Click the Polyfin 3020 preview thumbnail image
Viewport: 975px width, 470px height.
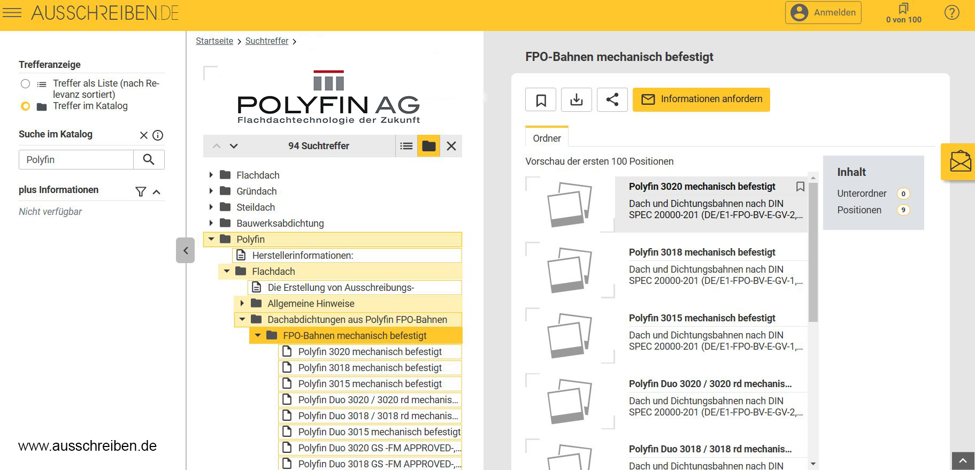[x=570, y=204]
